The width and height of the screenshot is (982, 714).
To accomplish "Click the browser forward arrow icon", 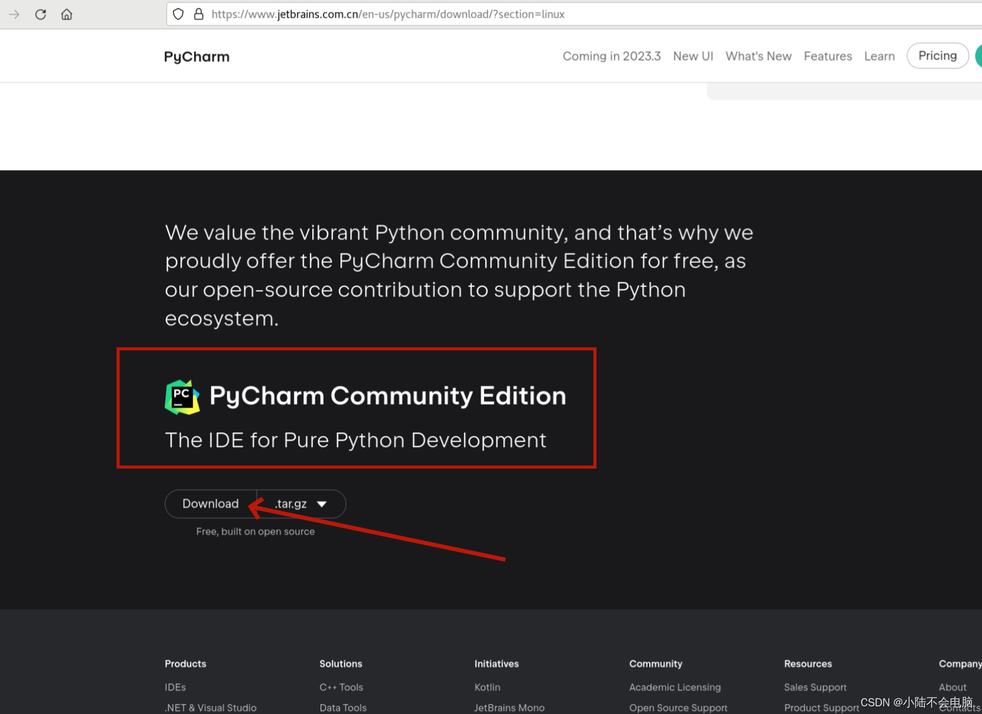I will pyautogui.click(x=14, y=14).
